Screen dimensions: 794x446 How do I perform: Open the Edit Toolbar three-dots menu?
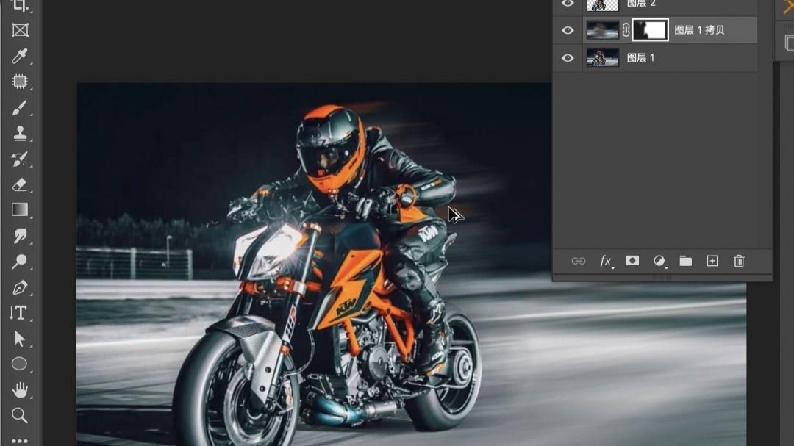20,441
